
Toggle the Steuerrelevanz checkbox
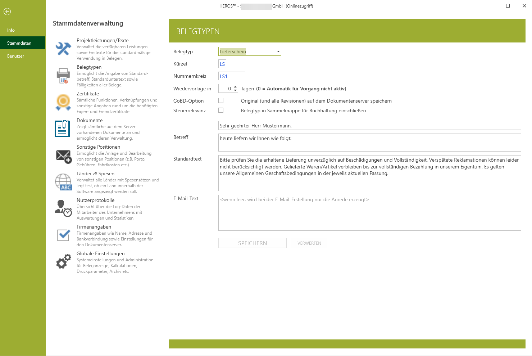221,111
